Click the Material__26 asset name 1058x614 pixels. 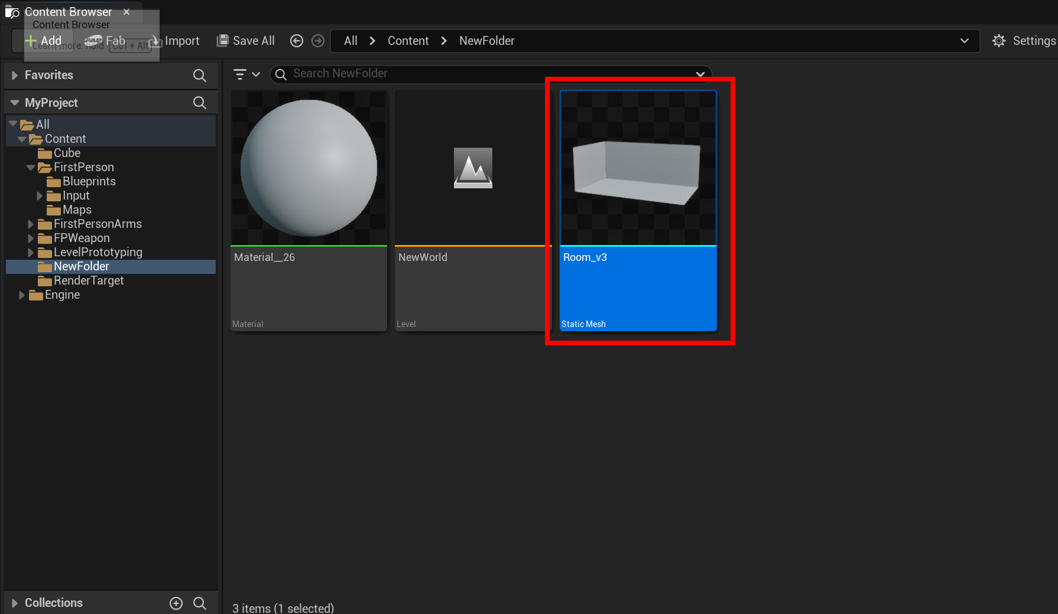click(x=264, y=257)
